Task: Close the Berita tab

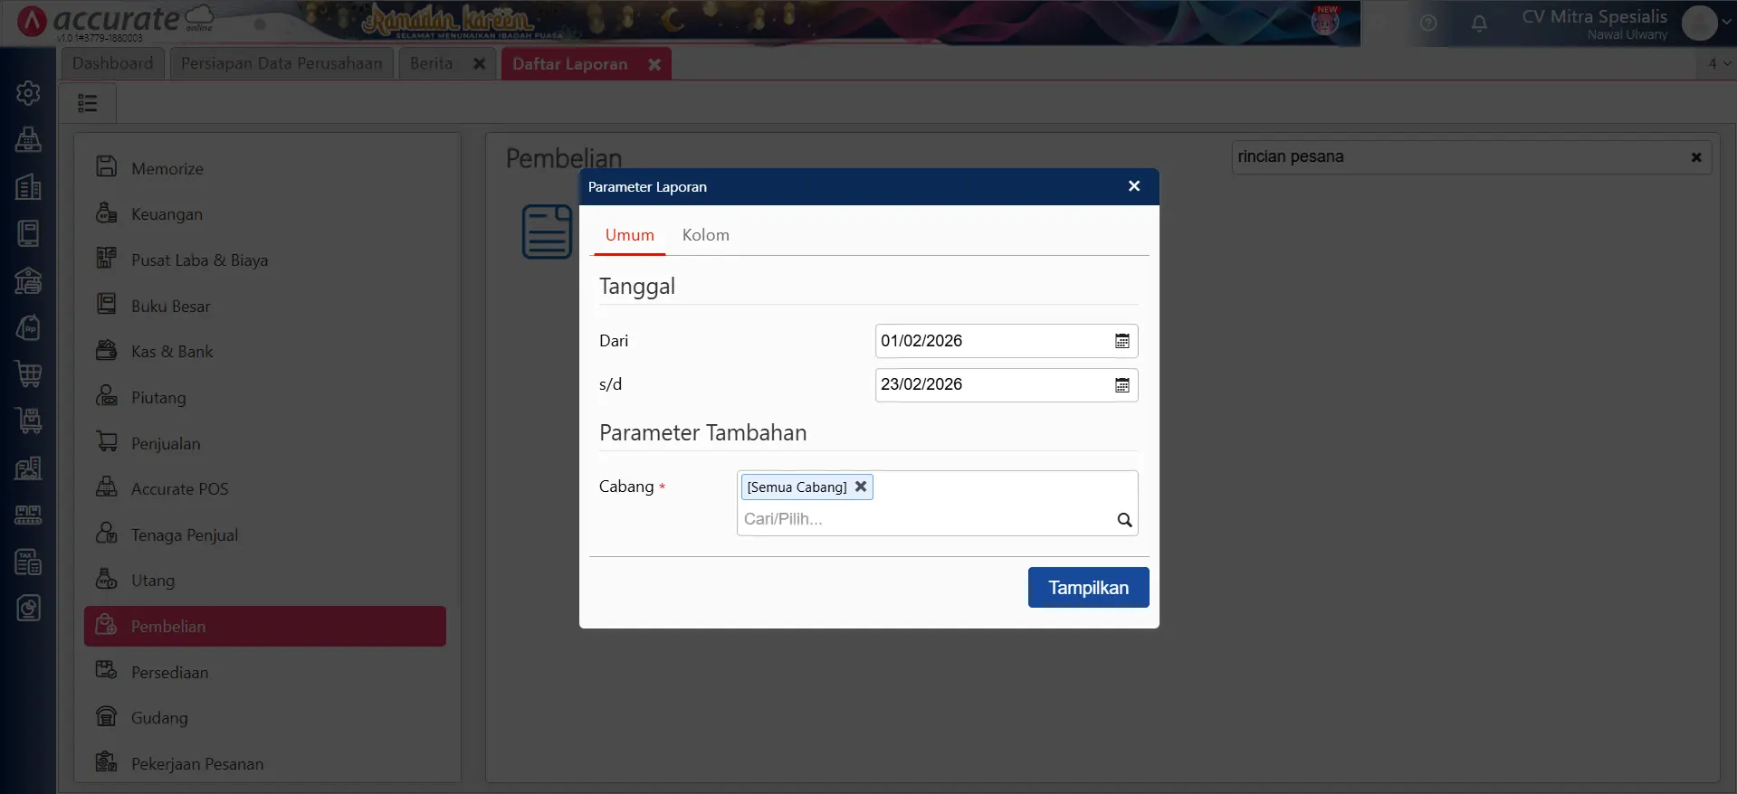Action: click(480, 64)
